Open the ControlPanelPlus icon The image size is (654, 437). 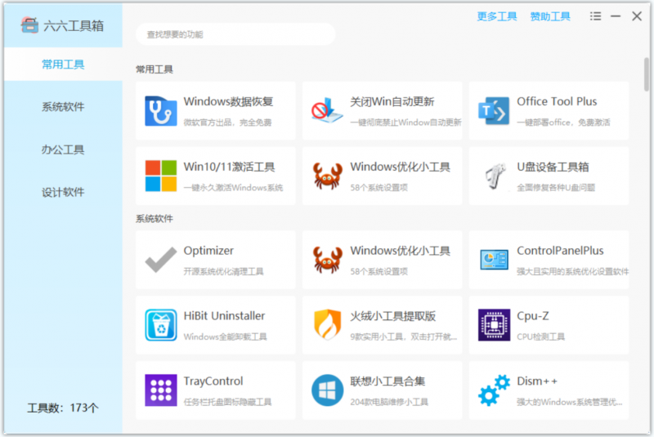[x=494, y=260]
